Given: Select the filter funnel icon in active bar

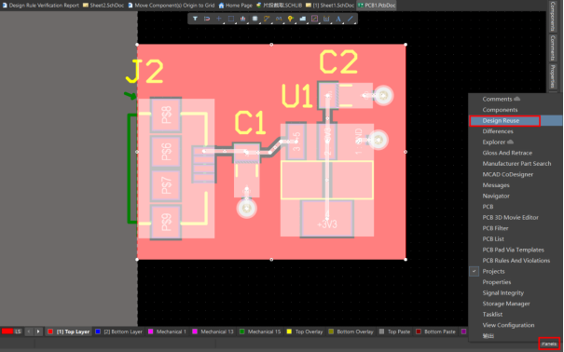Looking at the screenshot, I should pos(195,19).
